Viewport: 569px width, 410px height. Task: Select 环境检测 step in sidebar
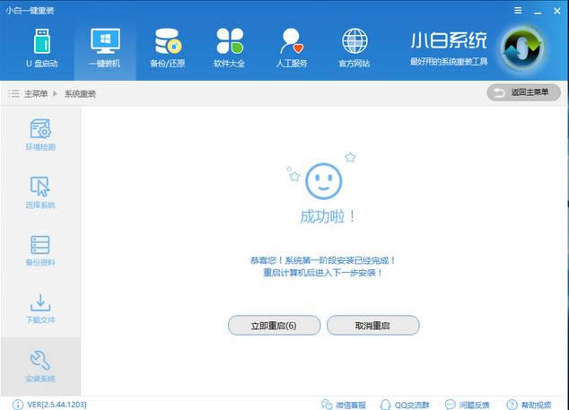click(40, 135)
